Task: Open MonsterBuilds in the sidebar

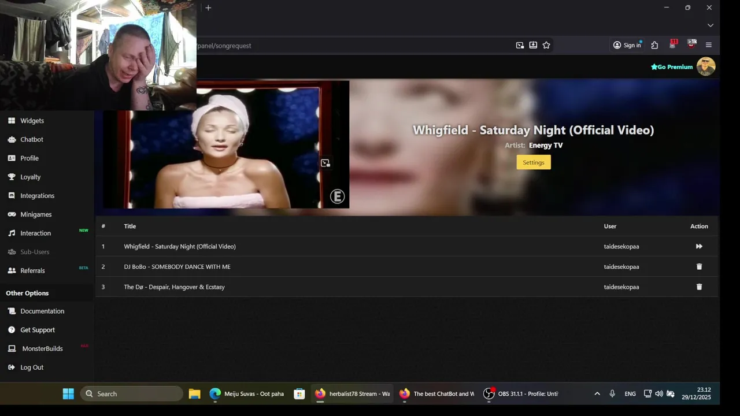Action: coord(42,348)
